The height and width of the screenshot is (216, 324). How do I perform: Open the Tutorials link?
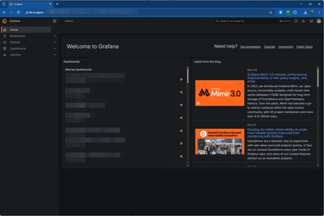(x=269, y=47)
